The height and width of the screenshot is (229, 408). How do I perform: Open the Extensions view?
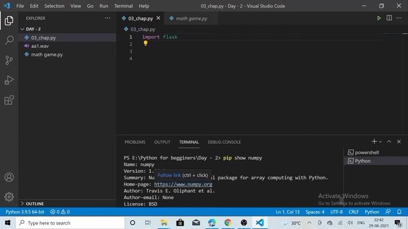pos(9,100)
